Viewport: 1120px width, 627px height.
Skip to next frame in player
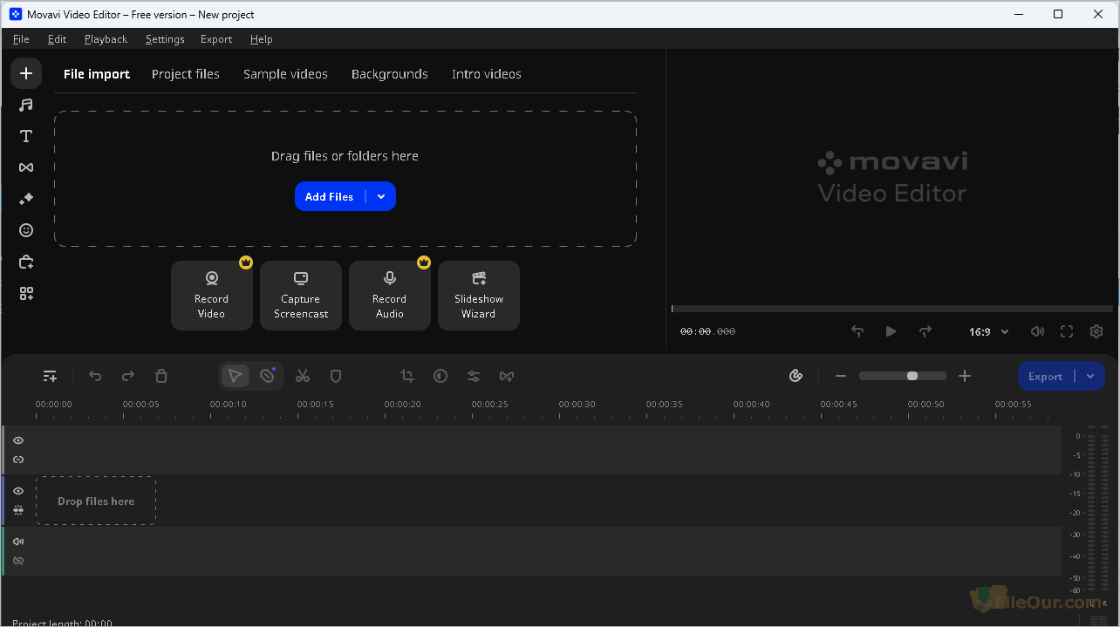coord(925,331)
